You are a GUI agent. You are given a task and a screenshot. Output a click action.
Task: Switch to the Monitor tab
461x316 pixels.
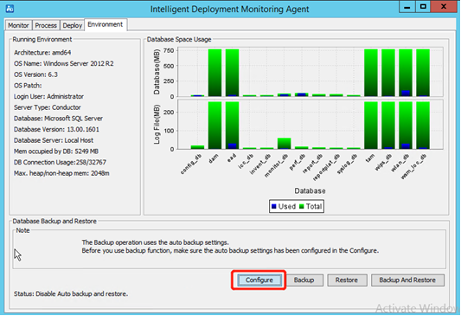coord(18,25)
